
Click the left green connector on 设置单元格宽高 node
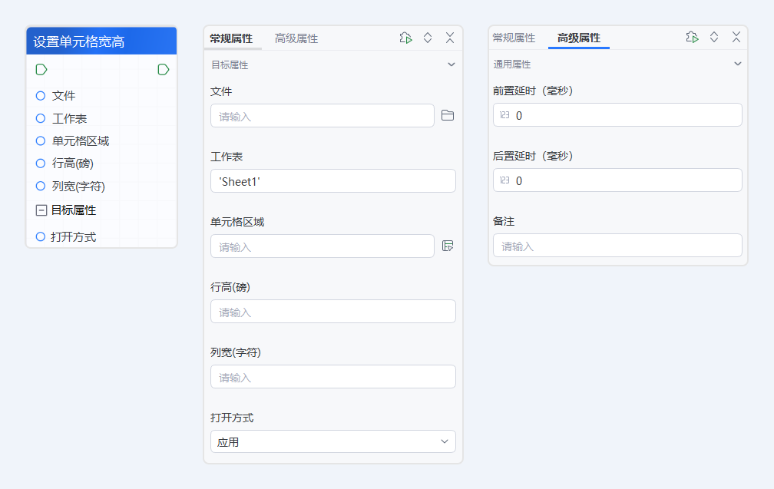(41, 69)
